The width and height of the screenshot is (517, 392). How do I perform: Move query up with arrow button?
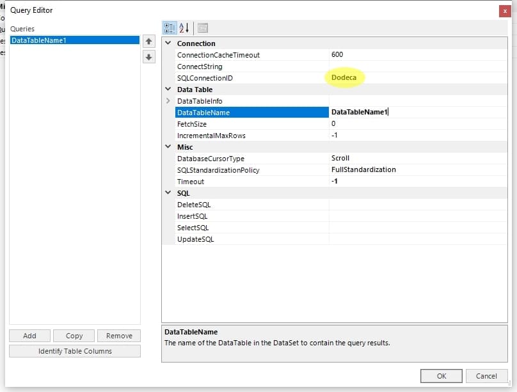coord(148,41)
